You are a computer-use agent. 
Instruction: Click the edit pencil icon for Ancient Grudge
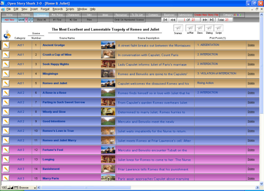click(x=6, y=45)
